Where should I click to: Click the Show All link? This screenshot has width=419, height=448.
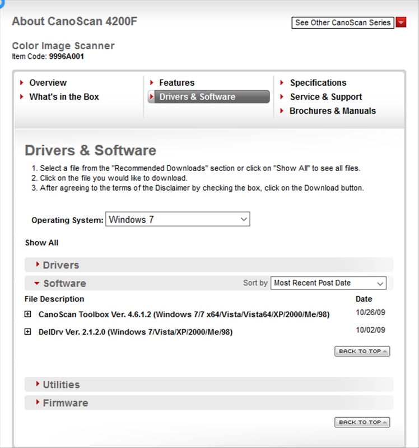pyautogui.click(x=41, y=243)
